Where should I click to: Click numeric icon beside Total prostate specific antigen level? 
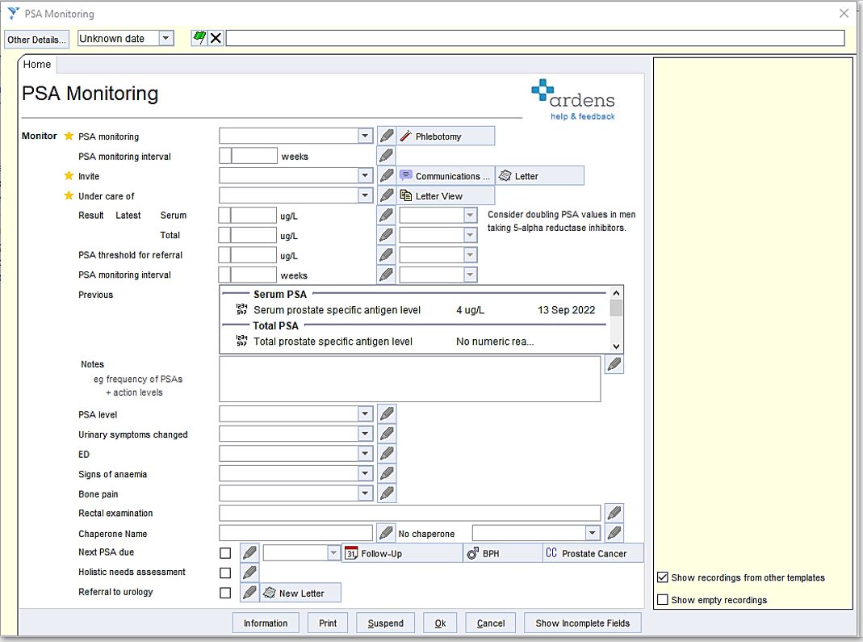pos(241,341)
